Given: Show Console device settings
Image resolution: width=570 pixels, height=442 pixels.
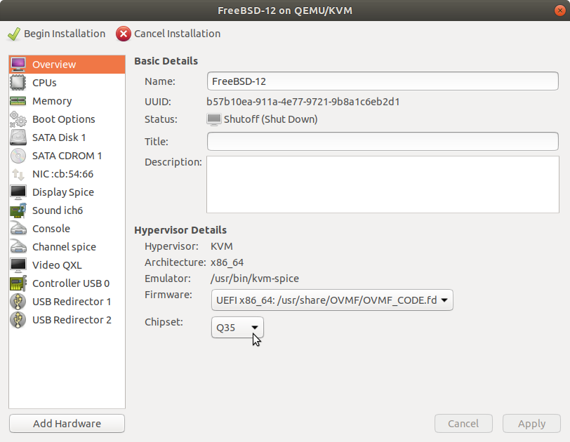Looking at the screenshot, I should tap(67, 229).
